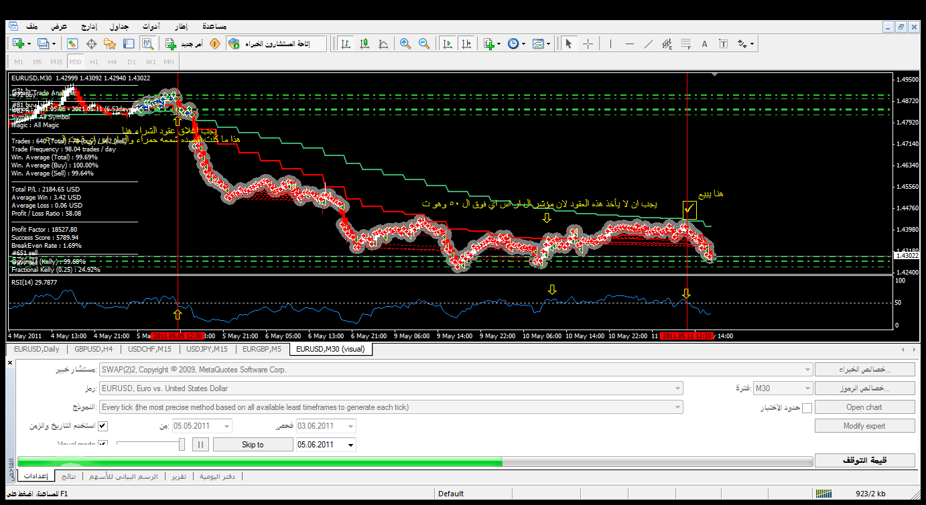Open the Every tick model combo box
Viewport: 926px width, 505px height.
click(x=391, y=407)
